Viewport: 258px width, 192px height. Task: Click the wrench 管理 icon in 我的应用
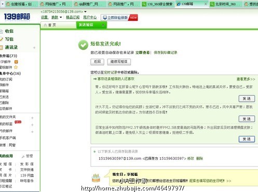[x=23, y=156]
